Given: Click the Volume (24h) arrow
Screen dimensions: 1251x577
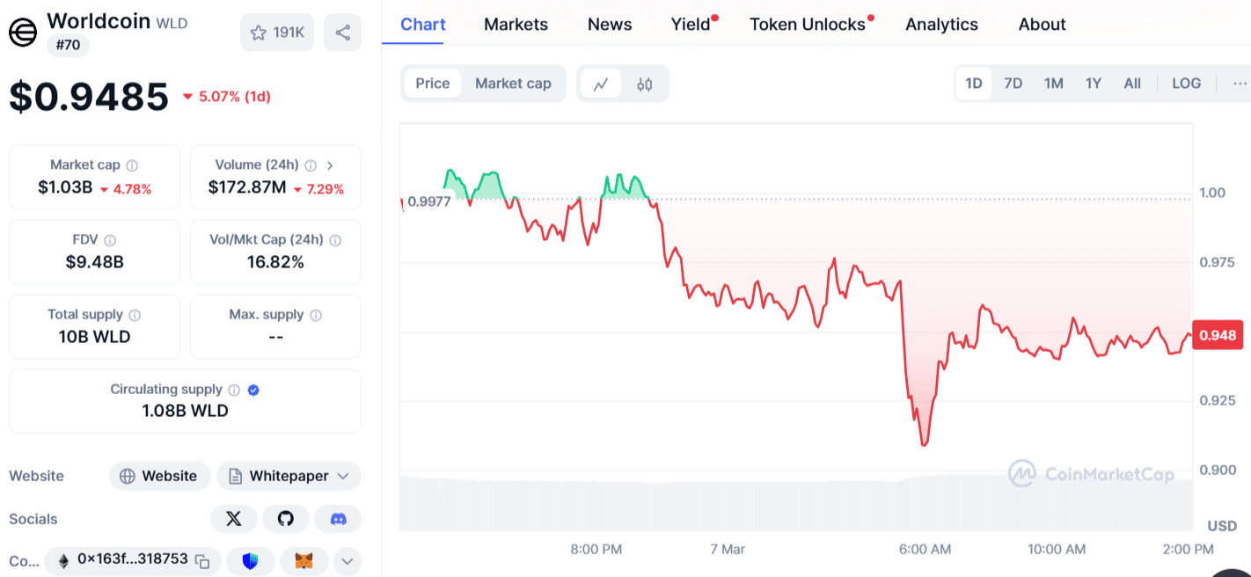Looking at the screenshot, I should pyautogui.click(x=331, y=164).
